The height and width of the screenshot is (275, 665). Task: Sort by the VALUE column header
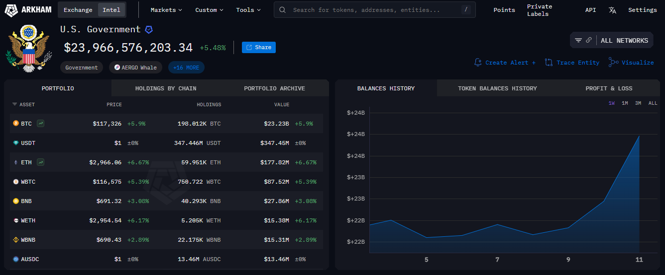(x=282, y=105)
